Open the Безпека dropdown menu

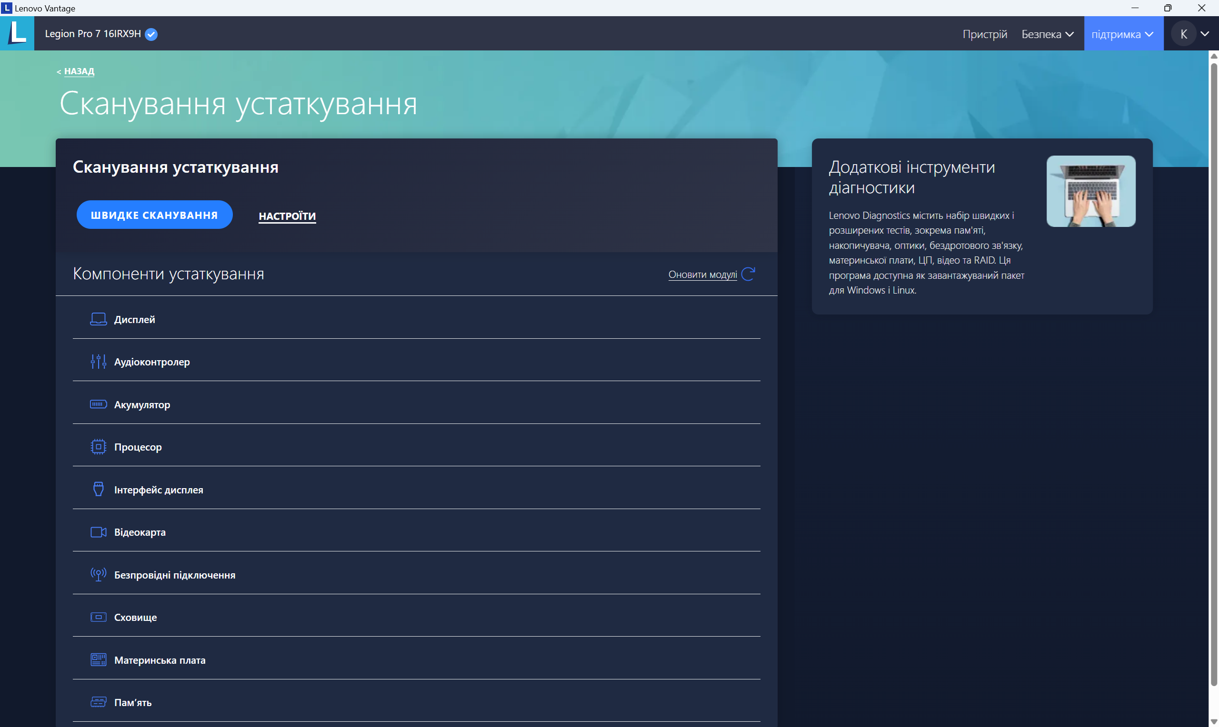(1048, 34)
